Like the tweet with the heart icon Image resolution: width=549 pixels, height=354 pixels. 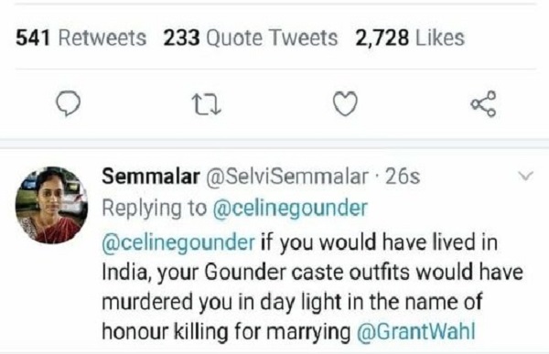345,103
